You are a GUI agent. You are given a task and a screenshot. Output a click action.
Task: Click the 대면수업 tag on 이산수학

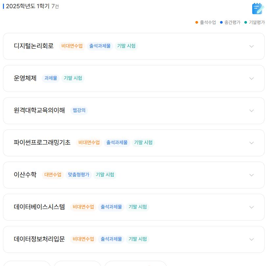pos(53,175)
